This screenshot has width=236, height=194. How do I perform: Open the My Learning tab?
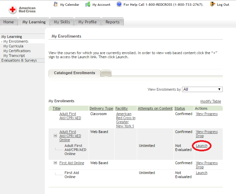point(34,22)
